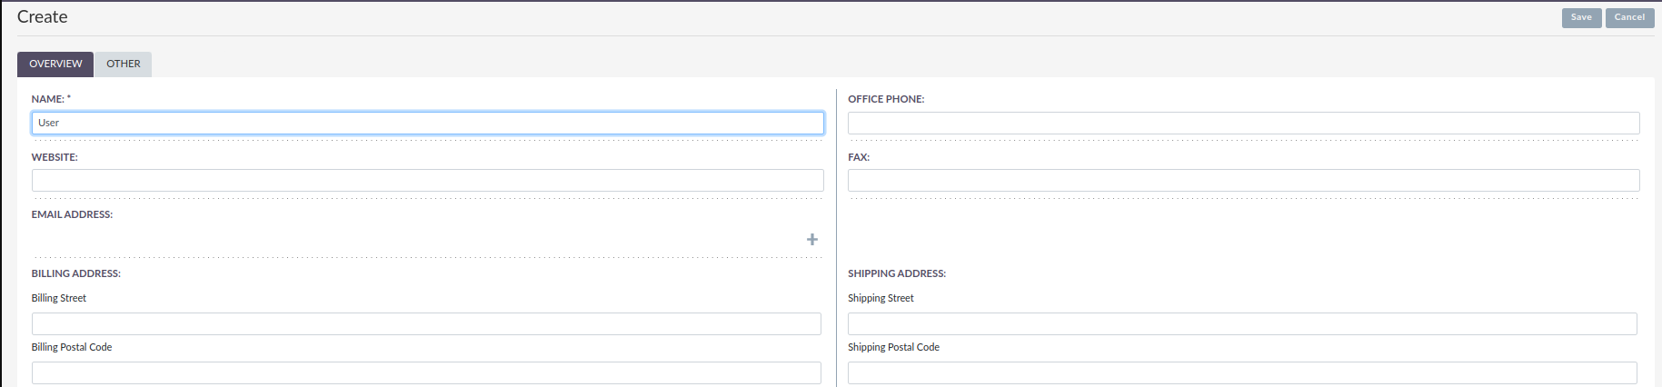Select the Overview tab
This screenshot has height=387, width=1662.
pos(55,64)
